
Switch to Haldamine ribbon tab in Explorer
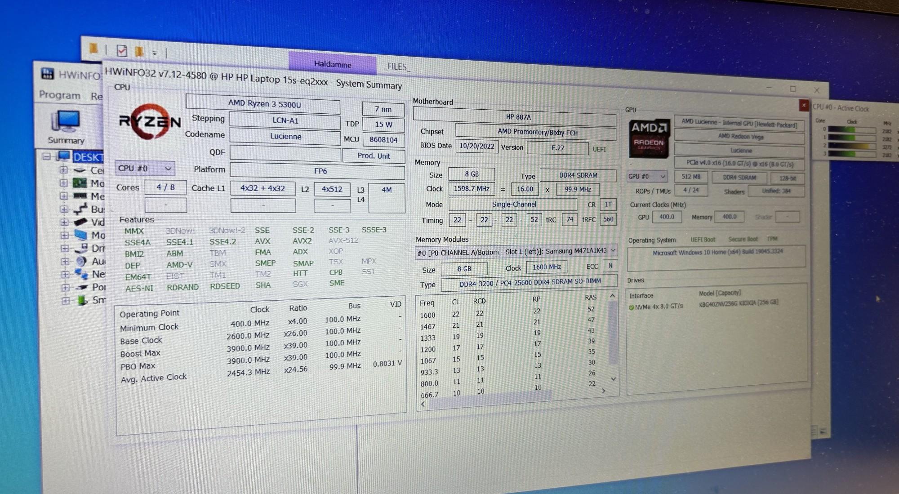[x=332, y=63]
